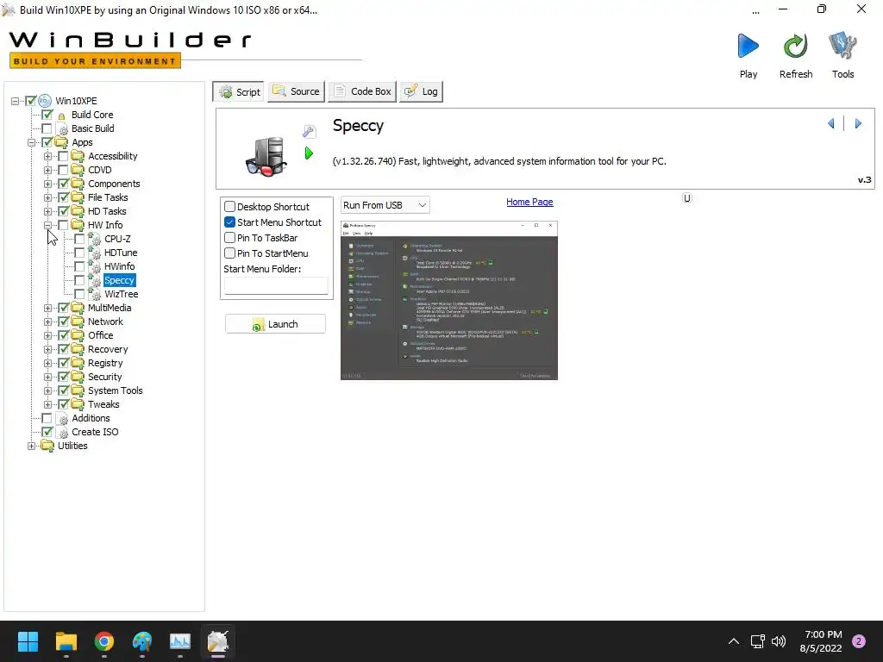Show hidden tray icons chevron
The width and height of the screenshot is (883, 662).
(733, 641)
